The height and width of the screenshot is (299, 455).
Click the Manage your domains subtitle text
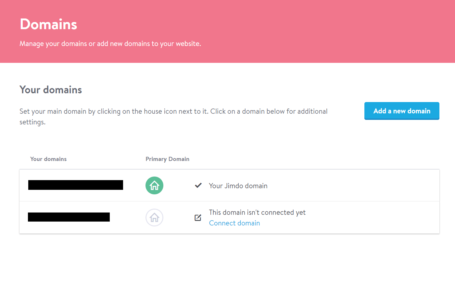pyautogui.click(x=110, y=44)
